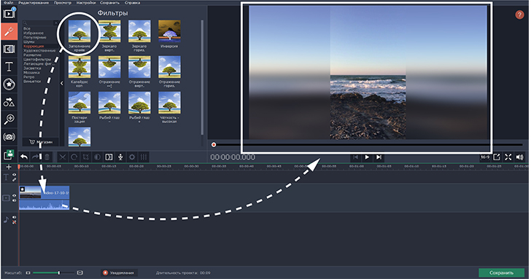Toggle visibility eye on title track
The width and height of the screenshot is (531, 279).
(15, 175)
